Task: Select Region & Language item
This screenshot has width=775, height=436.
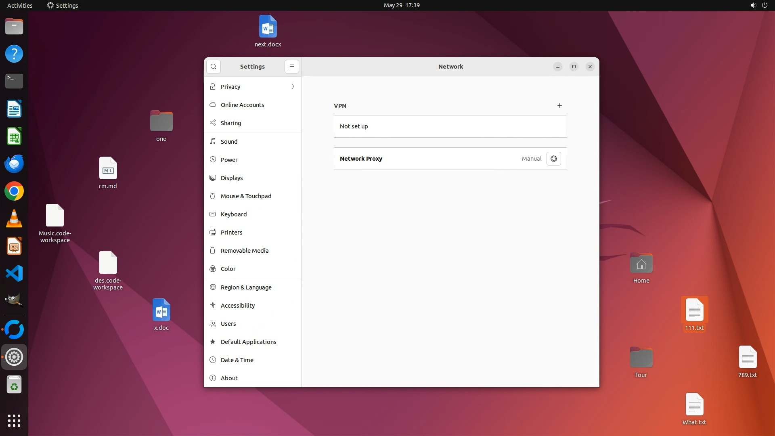Action: [x=246, y=287]
